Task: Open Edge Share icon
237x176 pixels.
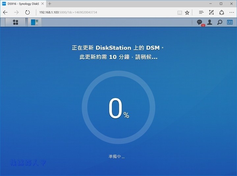Action: click(222, 13)
